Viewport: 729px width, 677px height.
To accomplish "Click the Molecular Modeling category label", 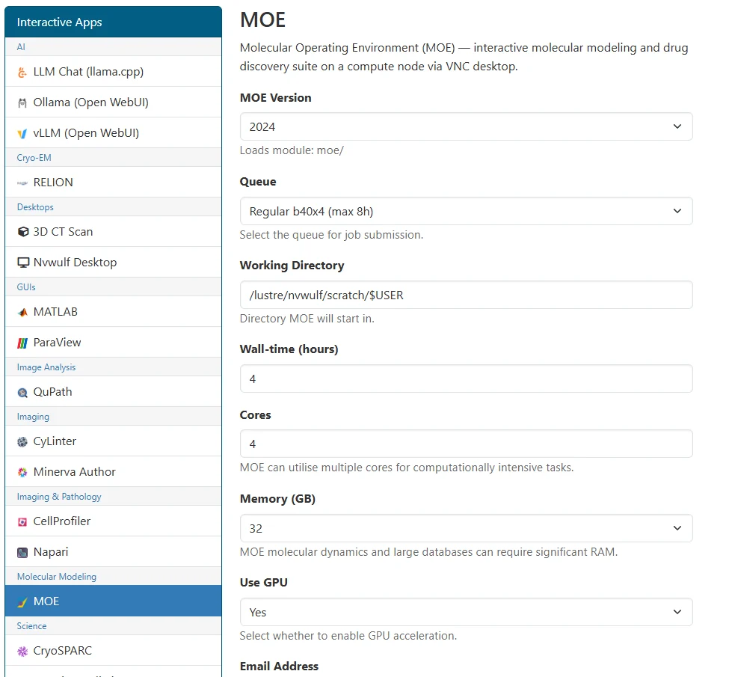I will coord(57,577).
